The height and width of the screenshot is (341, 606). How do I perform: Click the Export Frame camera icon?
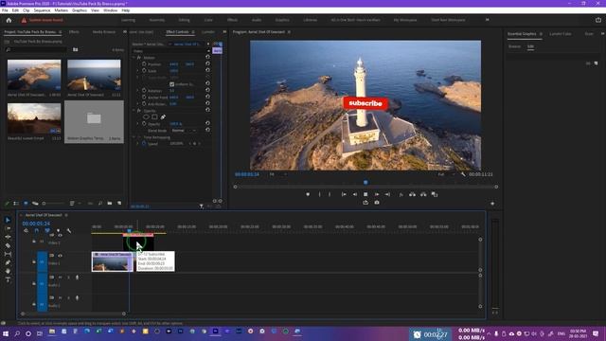(x=377, y=203)
